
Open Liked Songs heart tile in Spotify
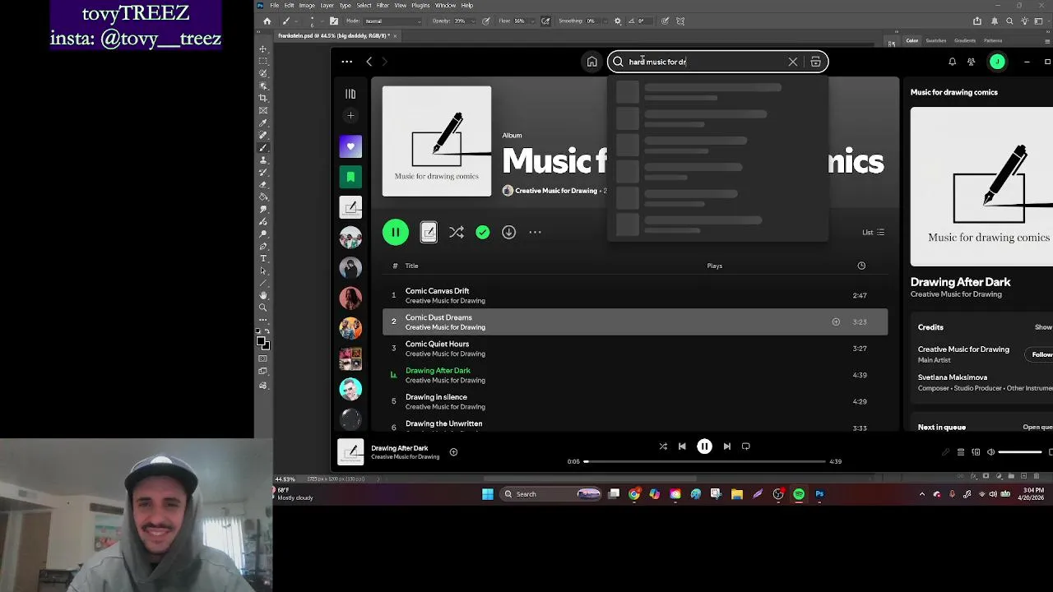[x=350, y=146]
